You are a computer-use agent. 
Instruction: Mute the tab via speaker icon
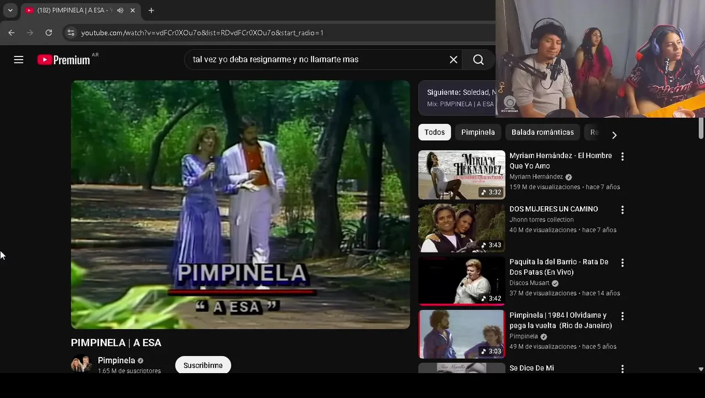click(x=120, y=11)
